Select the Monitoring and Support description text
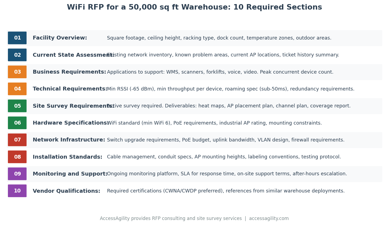This screenshot has height=226, width=389. [x=227, y=174]
